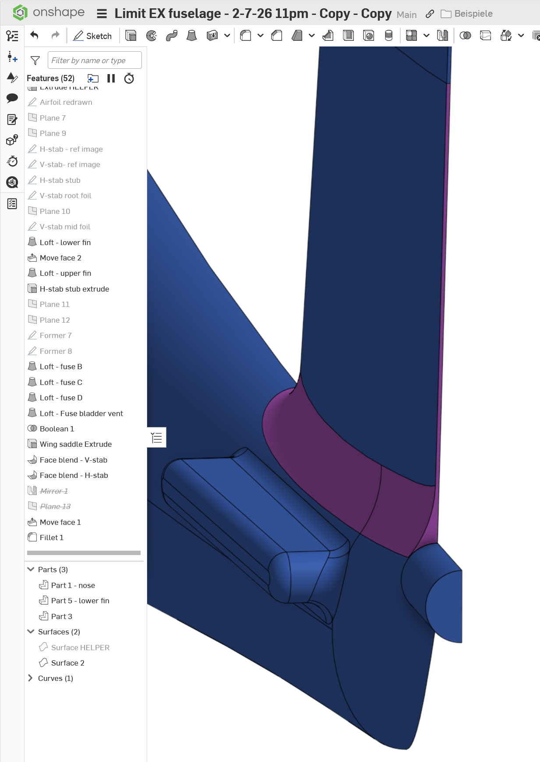Select the Hole tool
Viewport: 540px width, 762px height.
[x=369, y=36]
